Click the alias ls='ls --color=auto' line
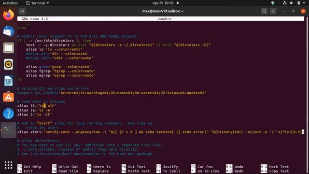Image resolution: width=309 pixels, height=174 pixels. click(54, 49)
